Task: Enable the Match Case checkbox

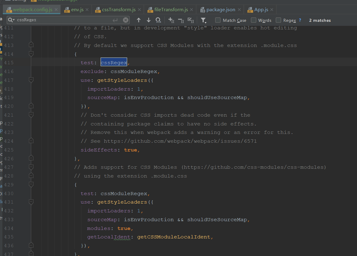Action: [x=218, y=20]
